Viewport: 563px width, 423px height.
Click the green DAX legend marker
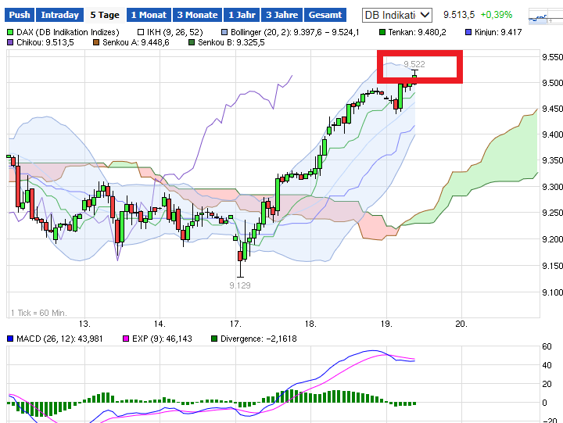[11, 32]
